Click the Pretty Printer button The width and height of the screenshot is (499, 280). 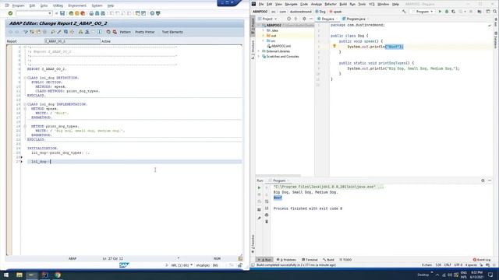(145, 32)
